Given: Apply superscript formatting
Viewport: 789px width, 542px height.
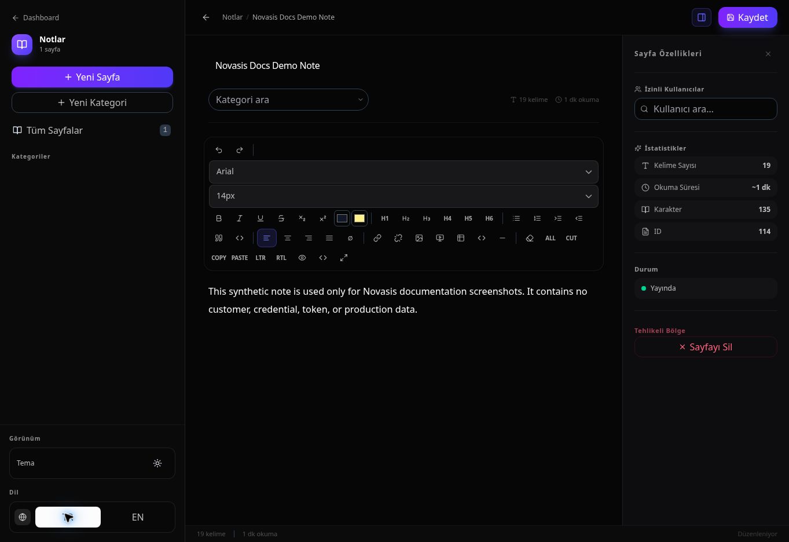Looking at the screenshot, I should click(323, 218).
